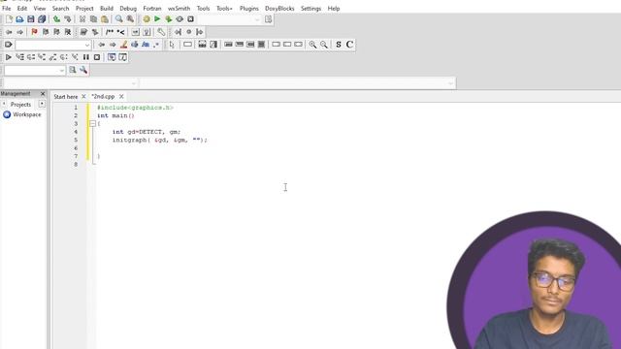The width and height of the screenshot is (621, 349).
Task: Open the File menu
Action: point(7,9)
